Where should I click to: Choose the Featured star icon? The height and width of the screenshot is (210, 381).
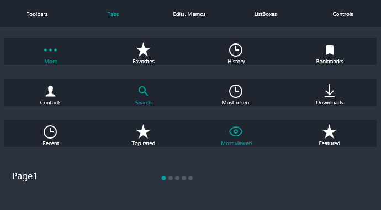pyautogui.click(x=329, y=131)
